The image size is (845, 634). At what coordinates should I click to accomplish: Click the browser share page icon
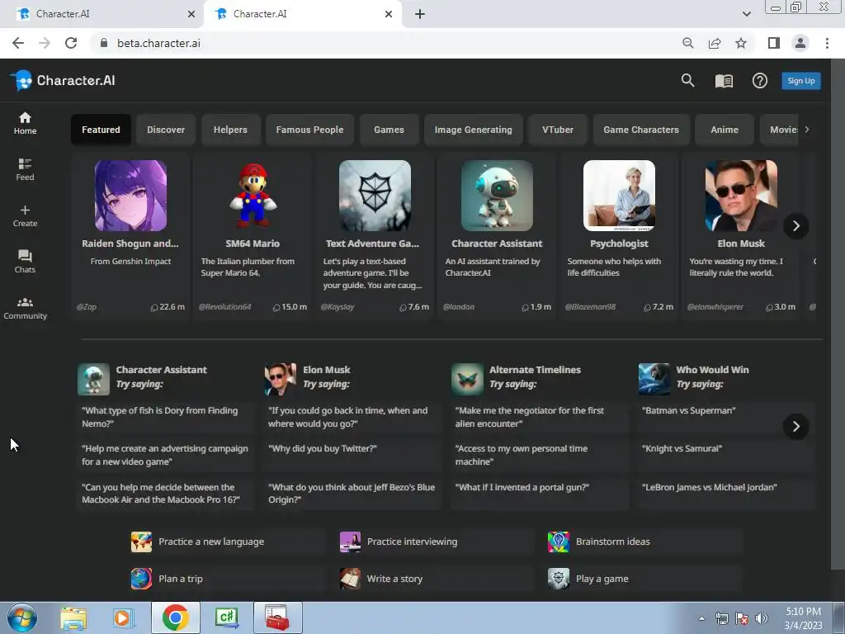click(x=715, y=43)
